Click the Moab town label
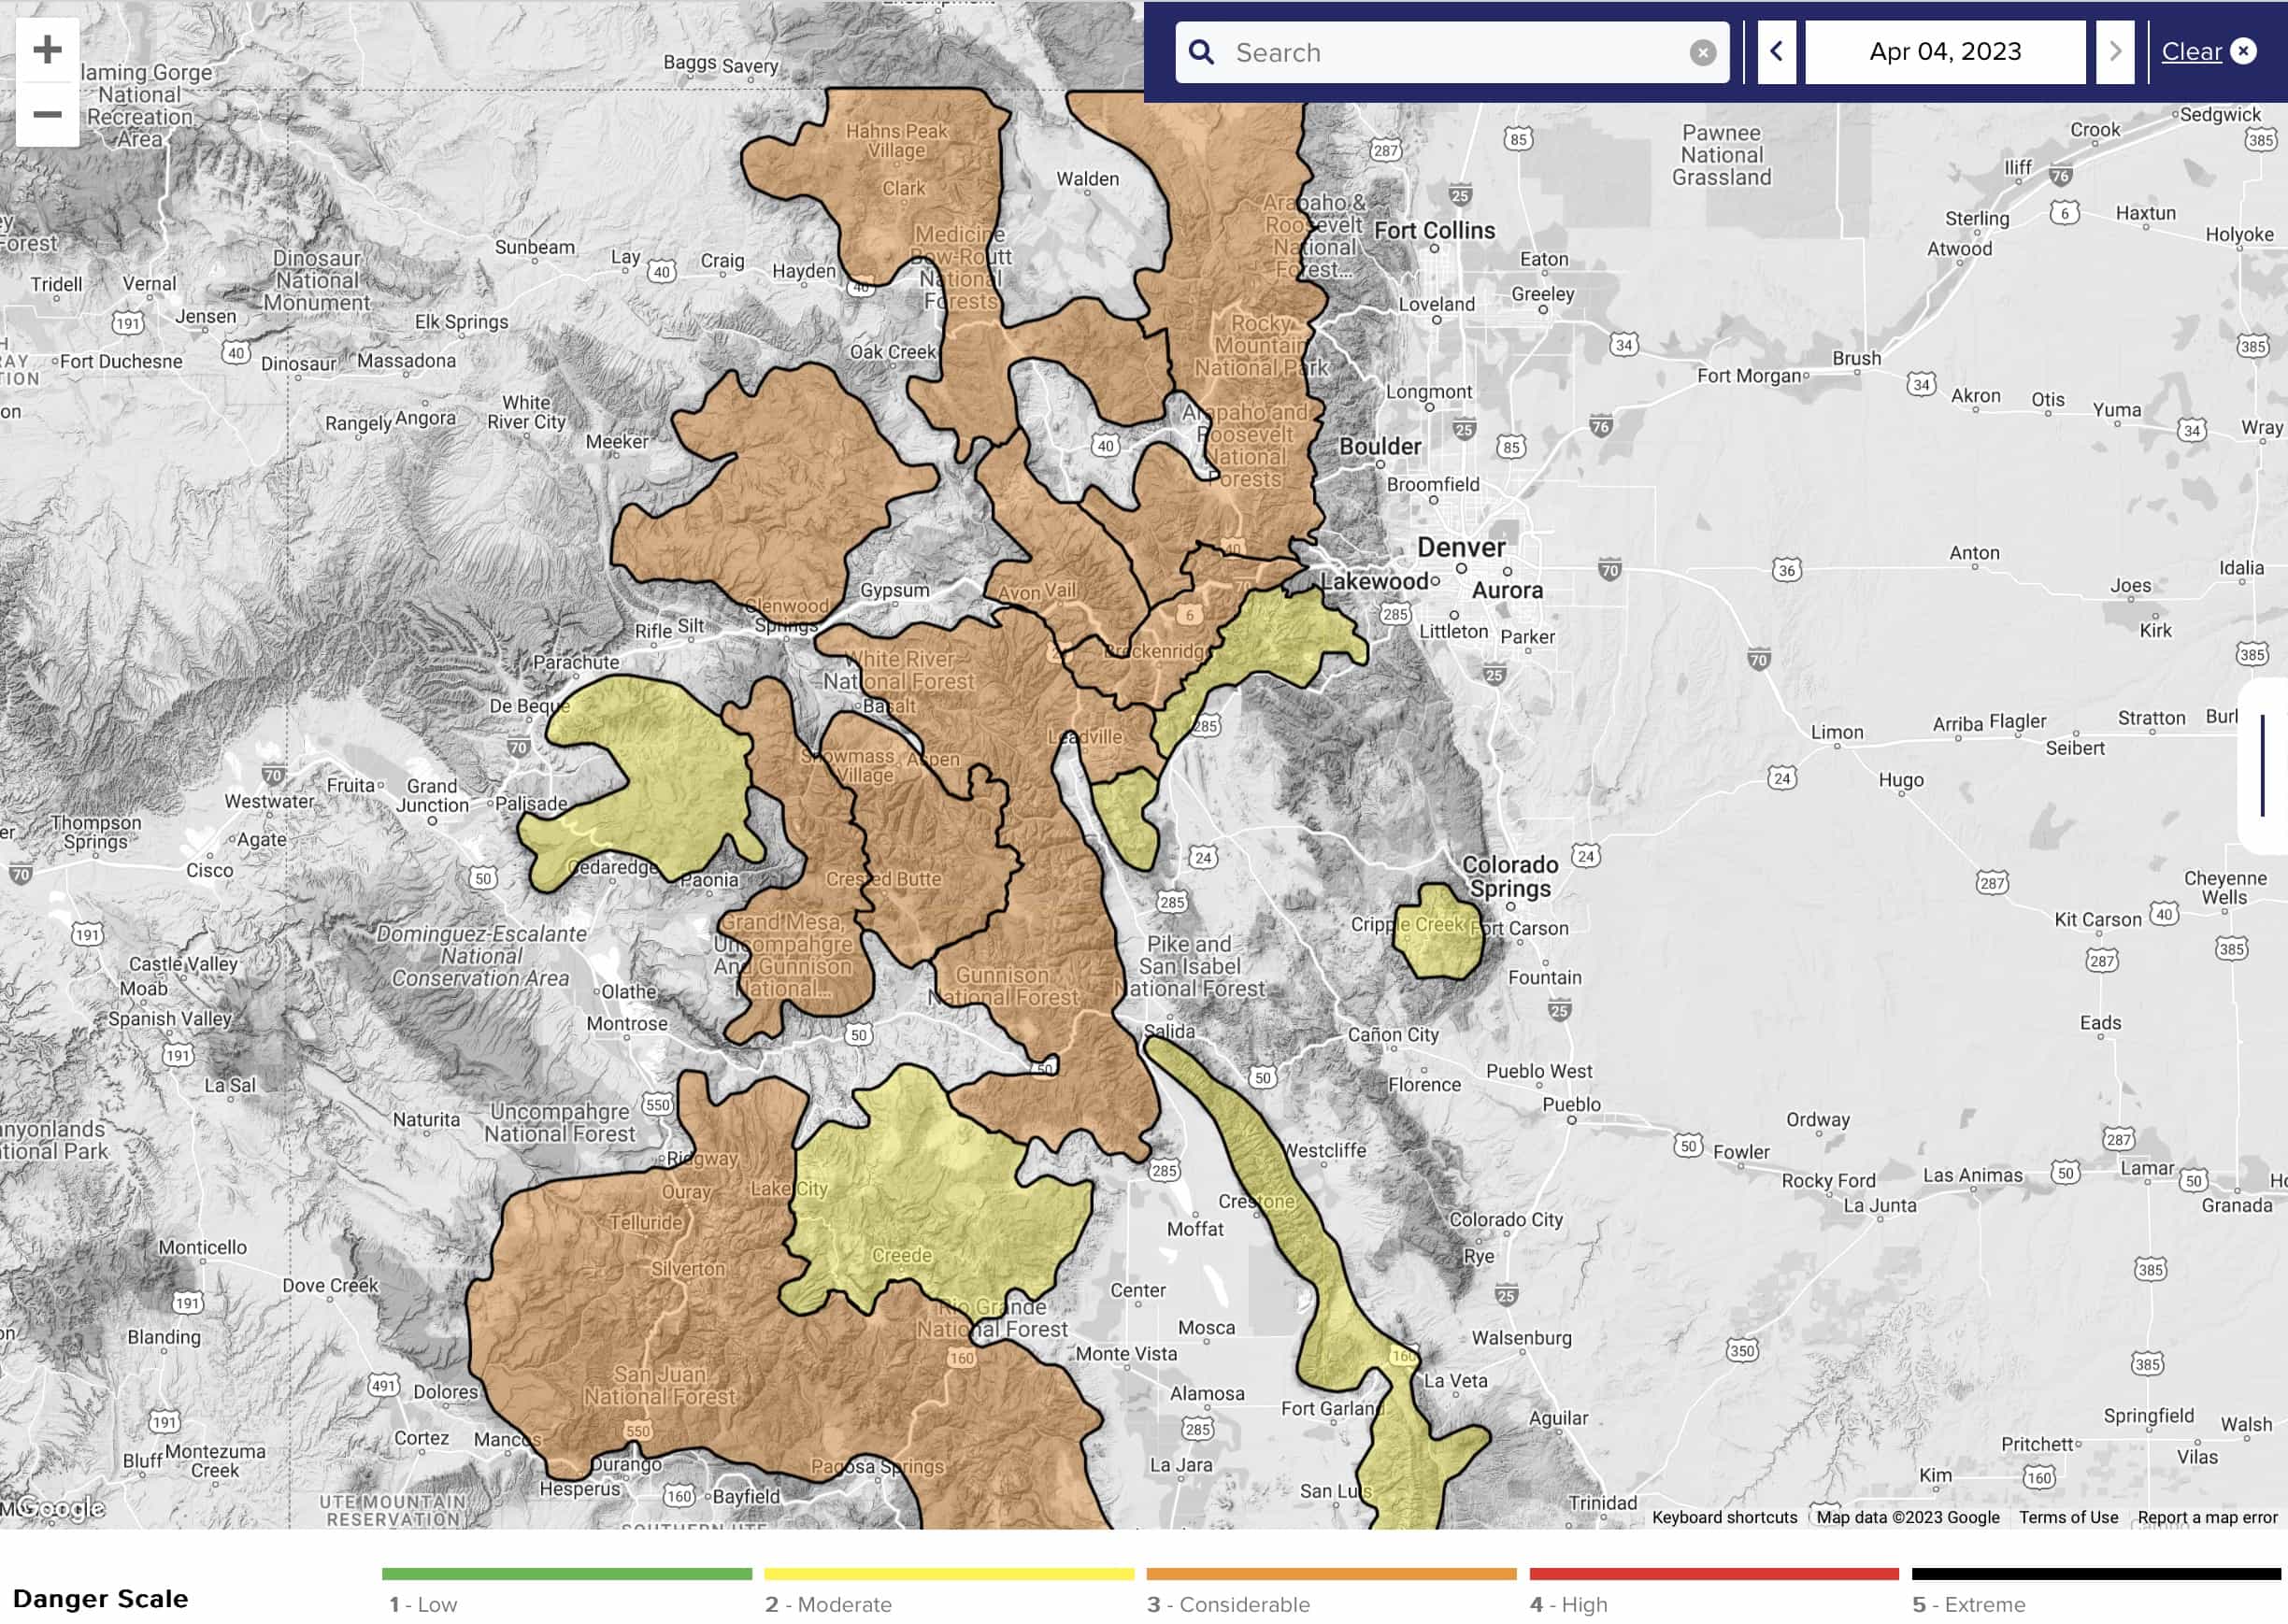Viewport: 2288px width, 1624px height. click(143, 988)
